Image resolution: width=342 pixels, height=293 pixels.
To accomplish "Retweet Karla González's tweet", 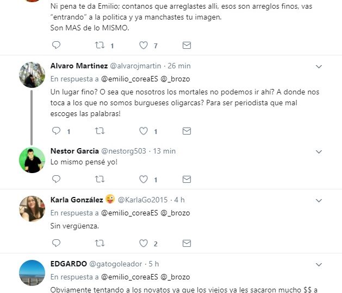I will (x=100, y=243).
